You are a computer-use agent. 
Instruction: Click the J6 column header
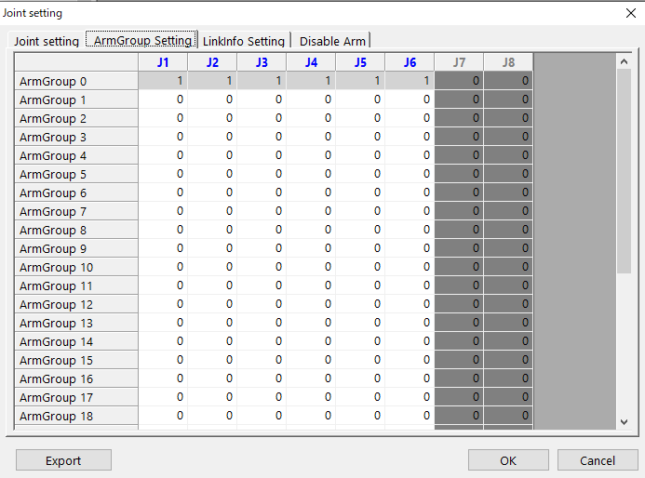coord(410,62)
